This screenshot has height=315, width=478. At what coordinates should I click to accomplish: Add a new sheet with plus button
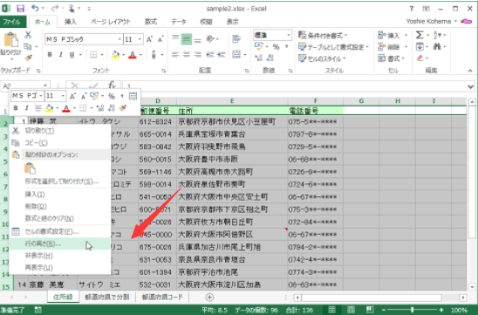tap(209, 298)
